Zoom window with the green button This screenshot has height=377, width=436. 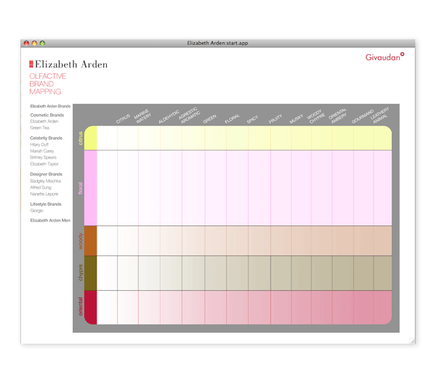click(x=43, y=43)
